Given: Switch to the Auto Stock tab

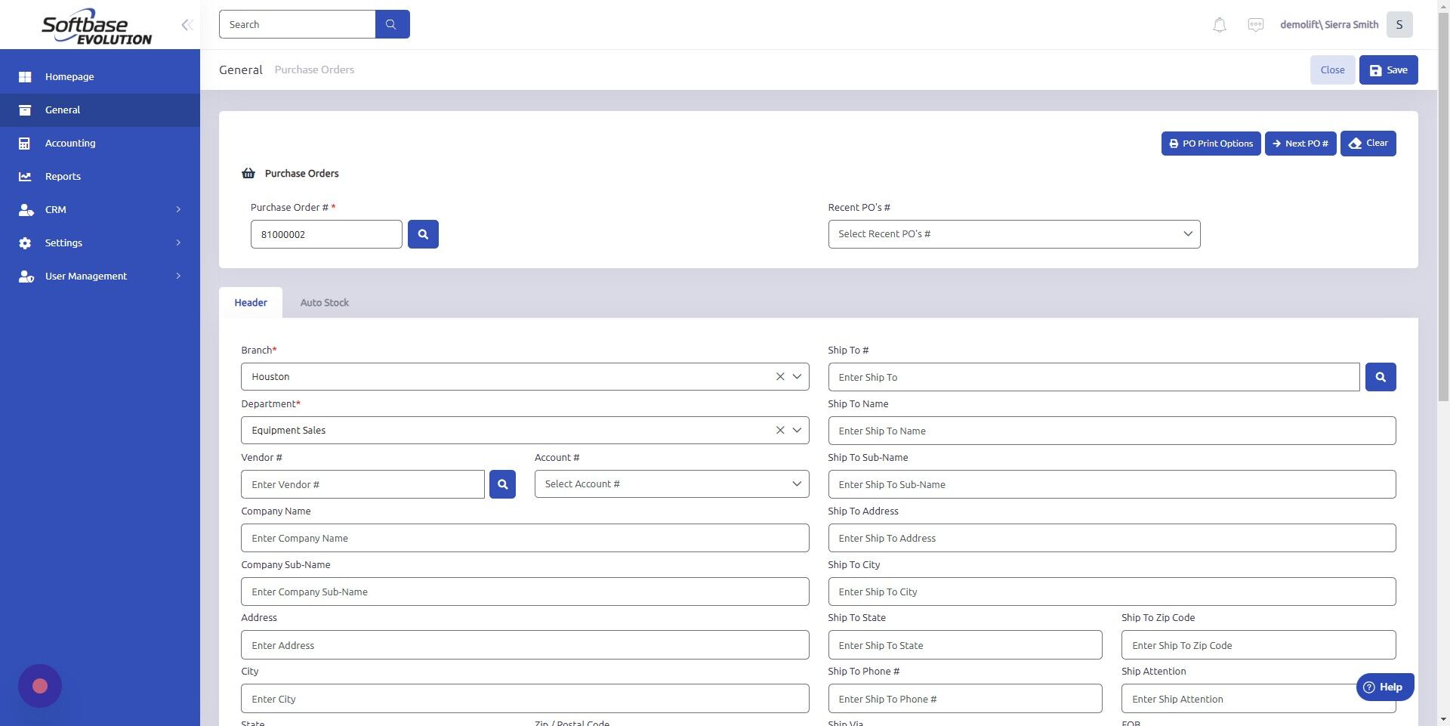Looking at the screenshot, I should (x=324, y=302).
